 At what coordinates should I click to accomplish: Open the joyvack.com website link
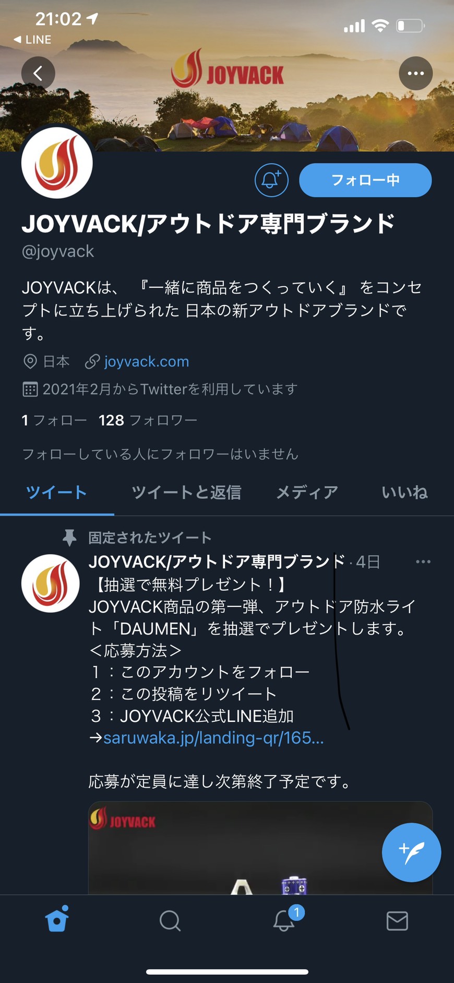(x=147, y=361)
